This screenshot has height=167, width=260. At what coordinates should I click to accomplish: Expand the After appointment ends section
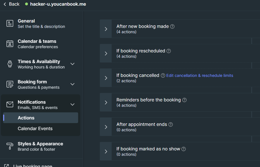(x=106, y=127)
